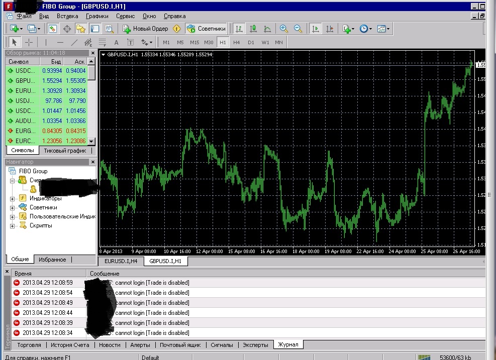Click the Zoom In magnifier icon
Image resolution: width=496 pixels, height=360 pixels.
click(x=284, y=29)
